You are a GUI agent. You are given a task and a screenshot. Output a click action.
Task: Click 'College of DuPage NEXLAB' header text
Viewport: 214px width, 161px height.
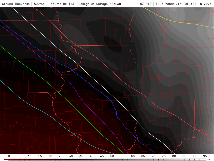coord(100,4)
